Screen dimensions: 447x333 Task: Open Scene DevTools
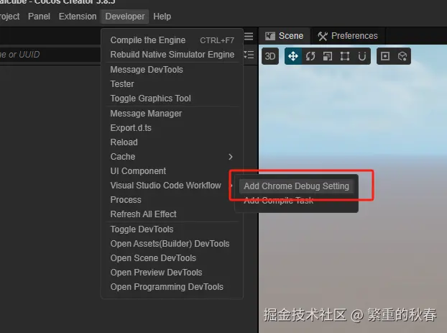(x=172, y=258)
